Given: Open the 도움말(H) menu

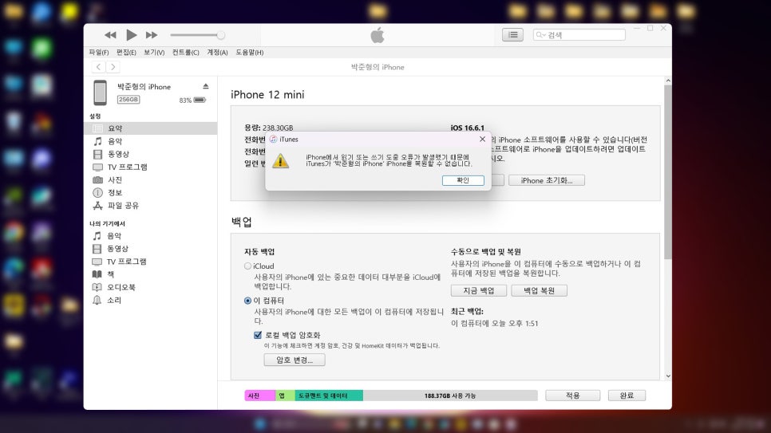Looking at the screenshot, I should tap(249, 52).
